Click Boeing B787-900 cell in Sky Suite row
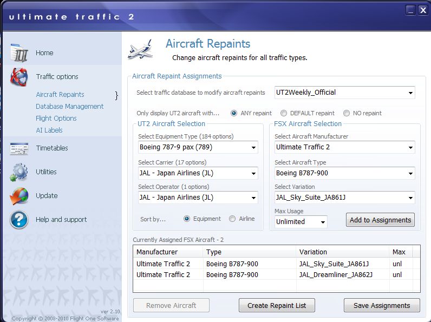The width and height of the screenshot is (431, 322). [232, 264]
